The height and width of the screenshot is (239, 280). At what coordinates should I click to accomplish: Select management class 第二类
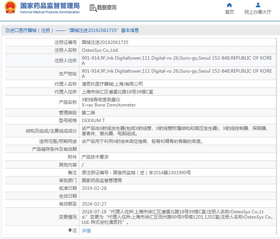(x=88, y=113)
